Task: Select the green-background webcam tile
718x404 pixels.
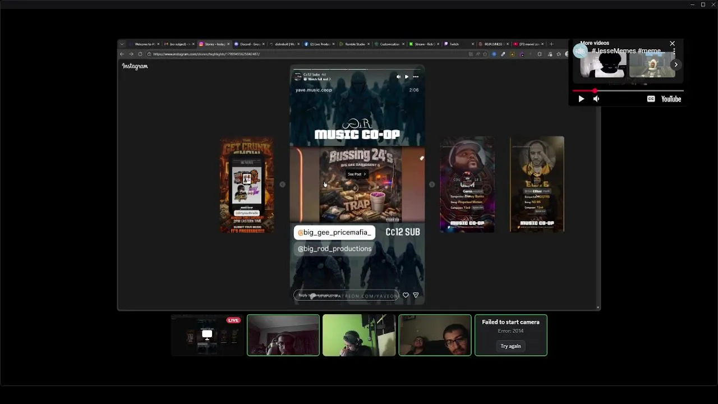Action: (x=359, y=336)
